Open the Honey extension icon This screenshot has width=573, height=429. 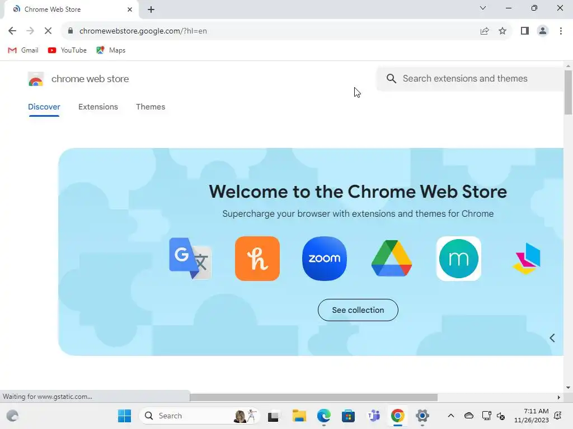tap(257, 259)
